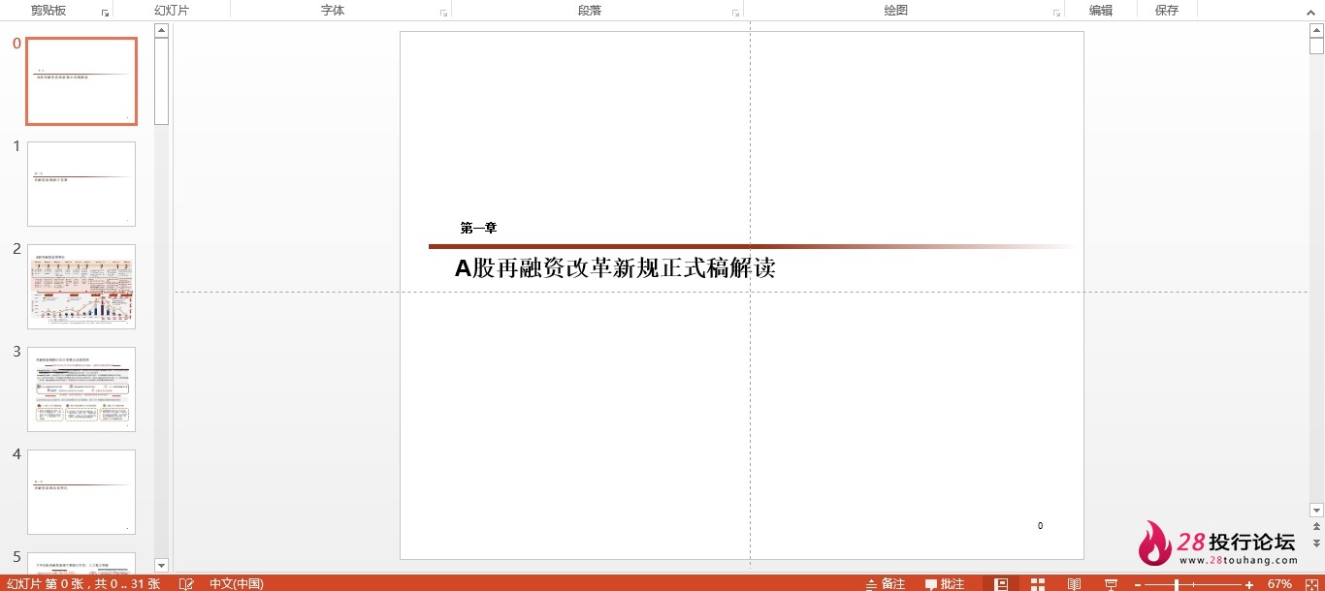Select slide 3 thumbnail
This screenshot has width=1325, height=591.
[81, 389]
